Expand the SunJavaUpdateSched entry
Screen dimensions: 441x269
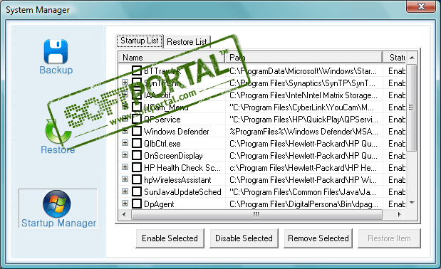125,191
